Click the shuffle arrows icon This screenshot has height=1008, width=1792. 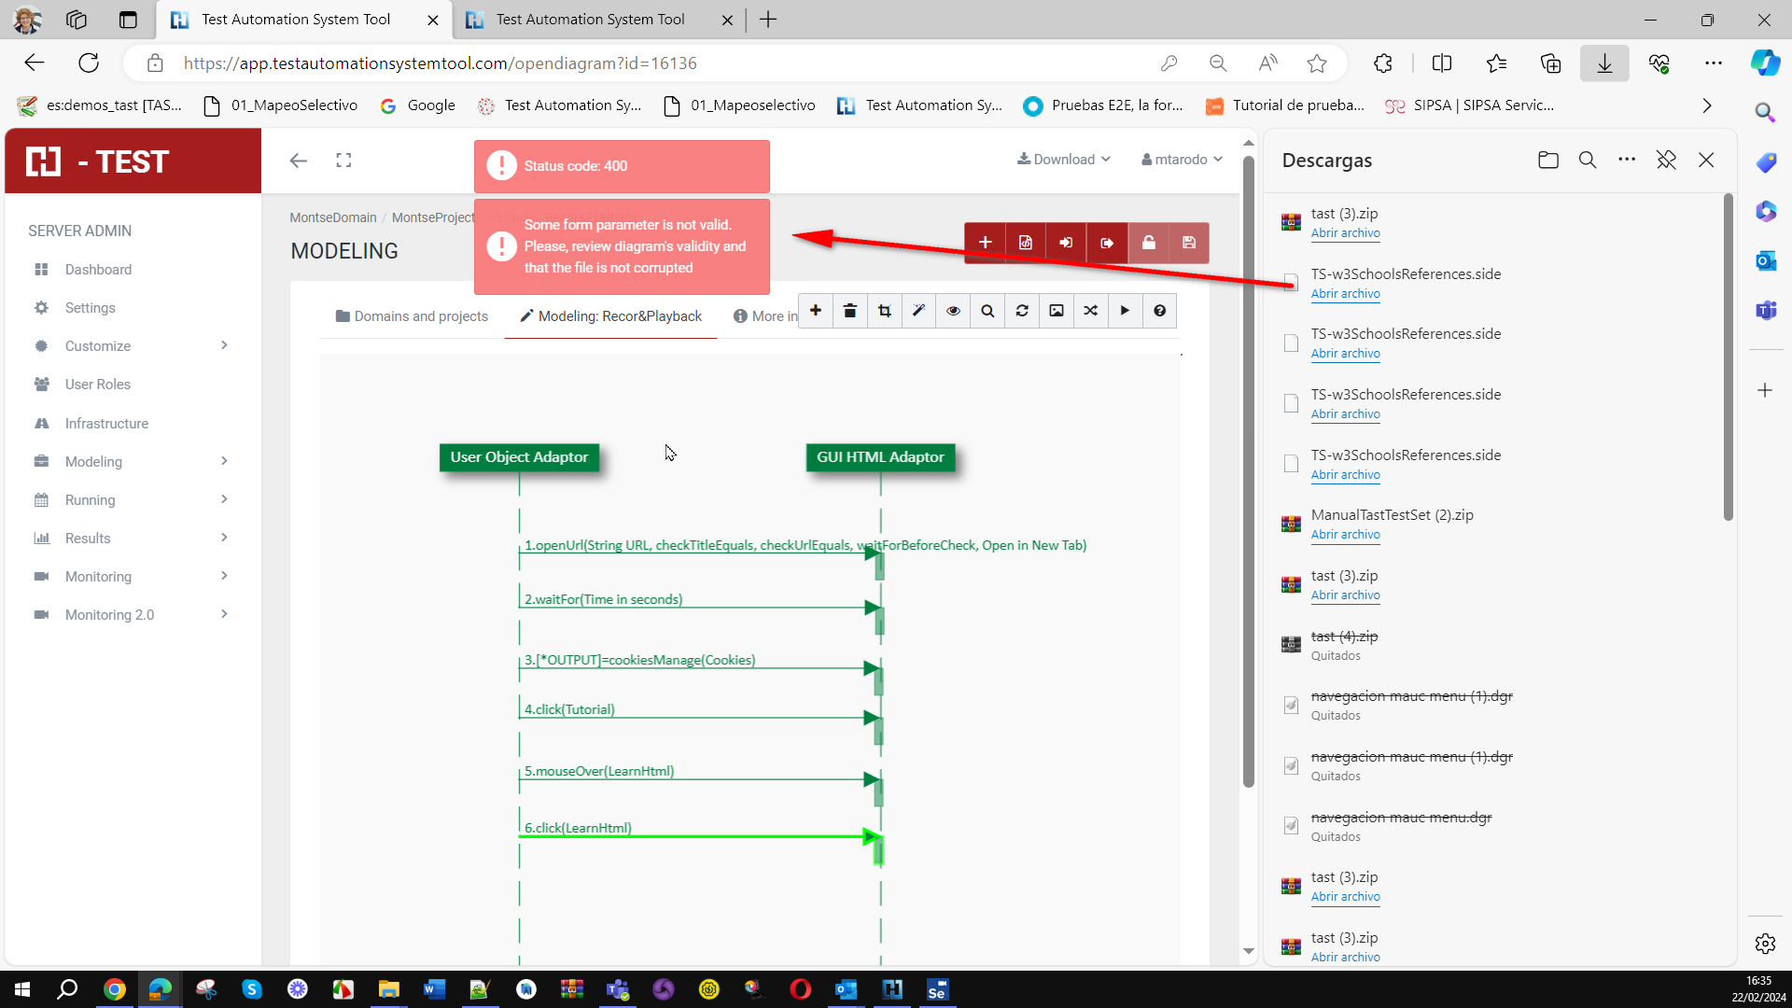[x=1090, y=311]
